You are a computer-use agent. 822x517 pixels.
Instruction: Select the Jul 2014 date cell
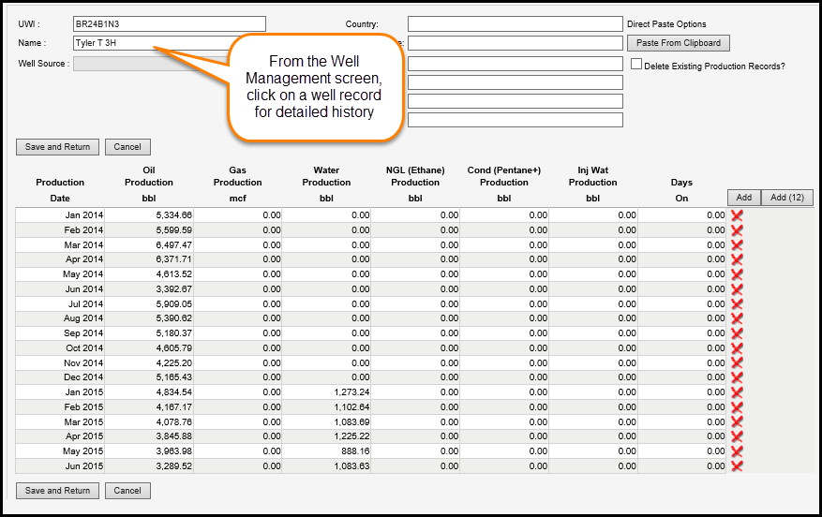[60, 303]
